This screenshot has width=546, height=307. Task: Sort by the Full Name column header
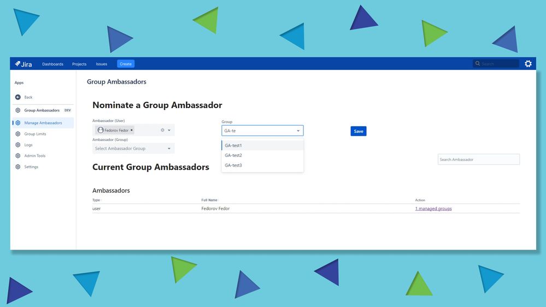coord(209,200)
